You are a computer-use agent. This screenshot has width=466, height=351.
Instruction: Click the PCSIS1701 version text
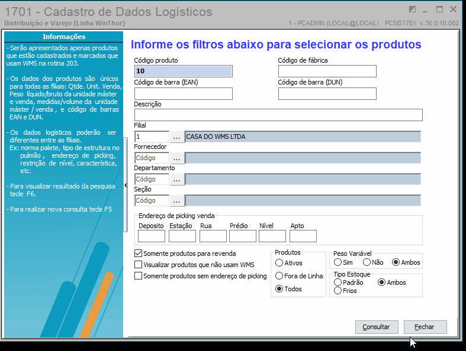[422, 23]
